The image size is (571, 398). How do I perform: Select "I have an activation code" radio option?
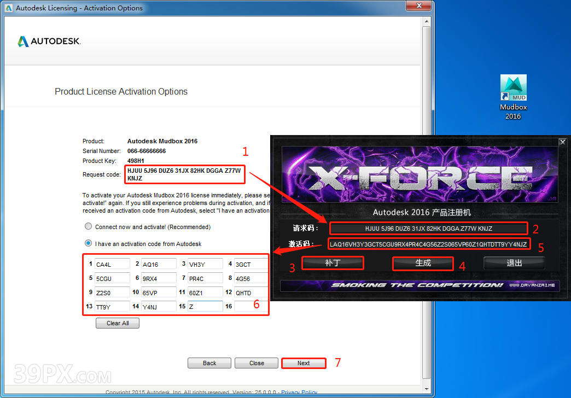click(88, 243)
